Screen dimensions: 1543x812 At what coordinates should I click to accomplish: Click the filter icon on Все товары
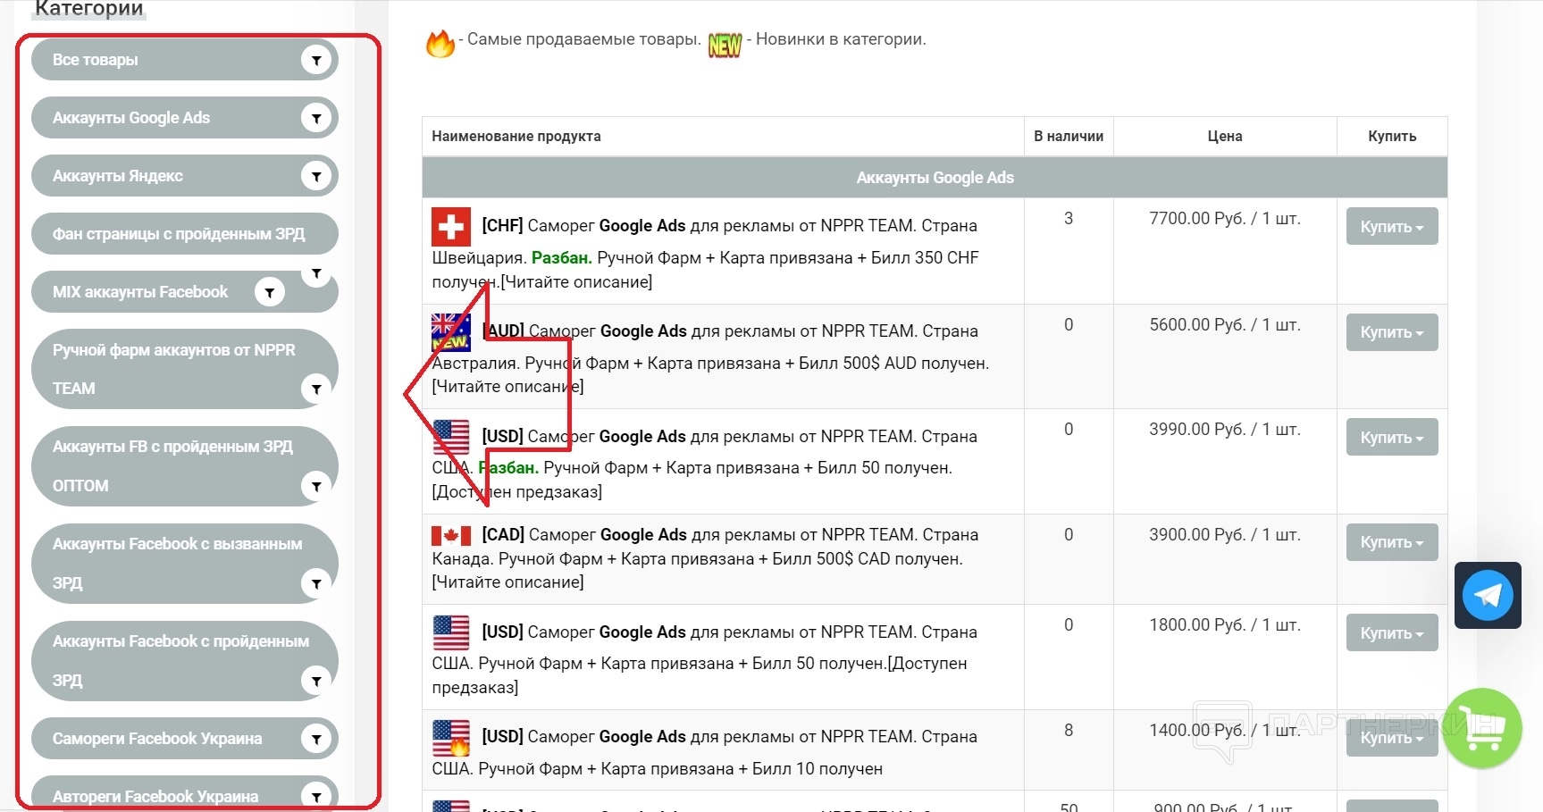click(x=315, y=60)
